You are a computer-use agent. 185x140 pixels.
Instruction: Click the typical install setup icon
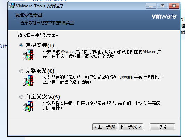pos(28,55)
